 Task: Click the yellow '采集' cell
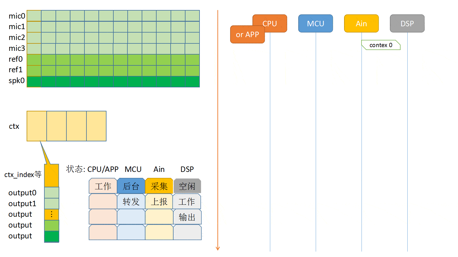click(159, 186)
